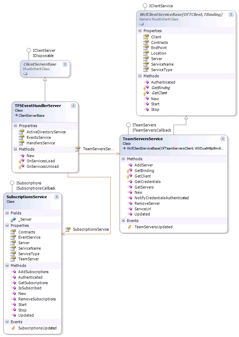This screenshot has width=239, height=337.
Task: Collapse the TeamServersService class with its chevron
Action: click(x=223, y=139)
